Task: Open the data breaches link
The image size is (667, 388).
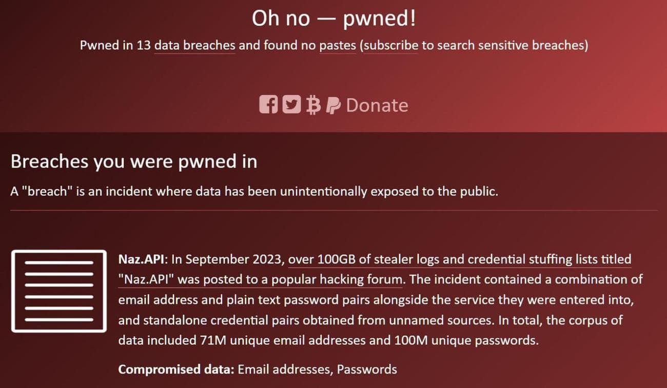Action: (x=194, y=45)
